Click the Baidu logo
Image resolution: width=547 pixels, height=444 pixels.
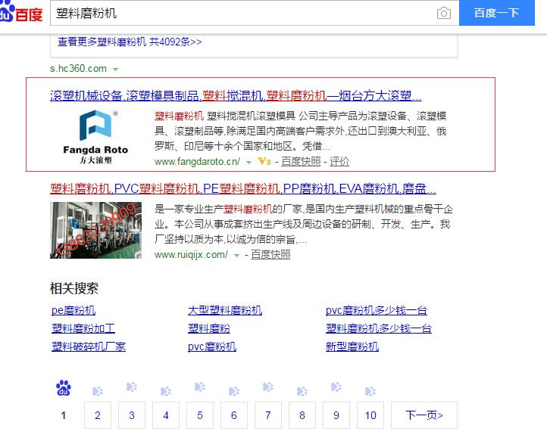21,13
